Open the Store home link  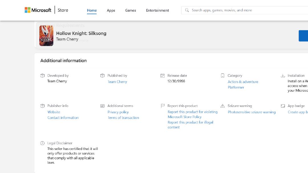63,10
